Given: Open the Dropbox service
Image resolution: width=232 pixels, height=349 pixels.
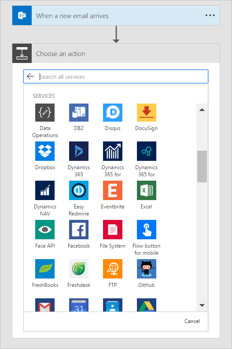Looking at the screenshot, I should [45, 151].
